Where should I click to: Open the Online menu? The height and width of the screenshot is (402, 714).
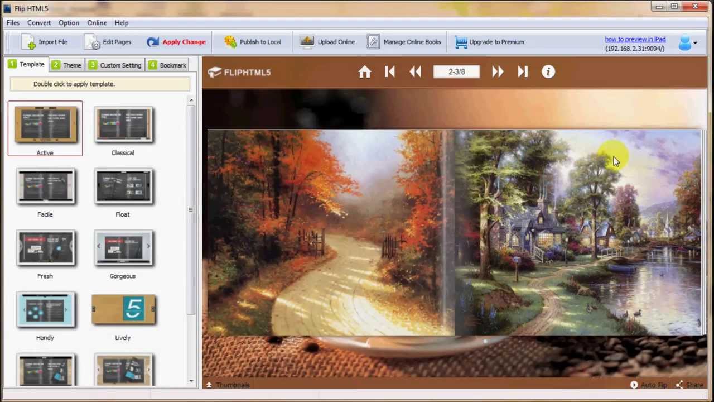pos(97,23)
